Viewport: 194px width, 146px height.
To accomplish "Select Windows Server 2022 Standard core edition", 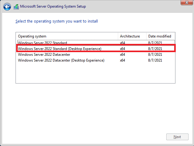I will click(x=42, y=43).
